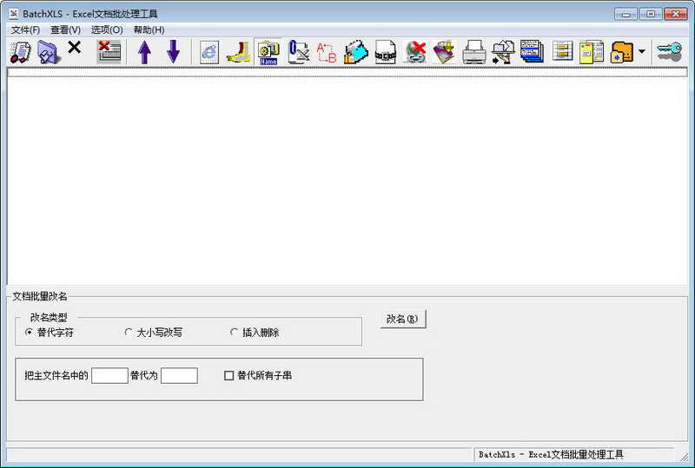Click the clear list icon with red X

(x=109, y=52)
